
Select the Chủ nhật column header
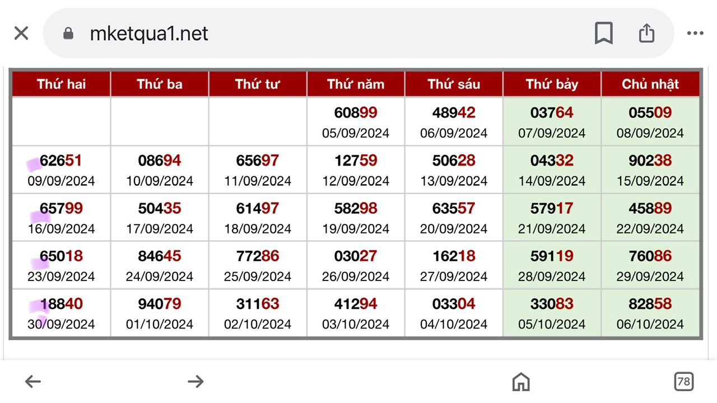coord(650,85)
